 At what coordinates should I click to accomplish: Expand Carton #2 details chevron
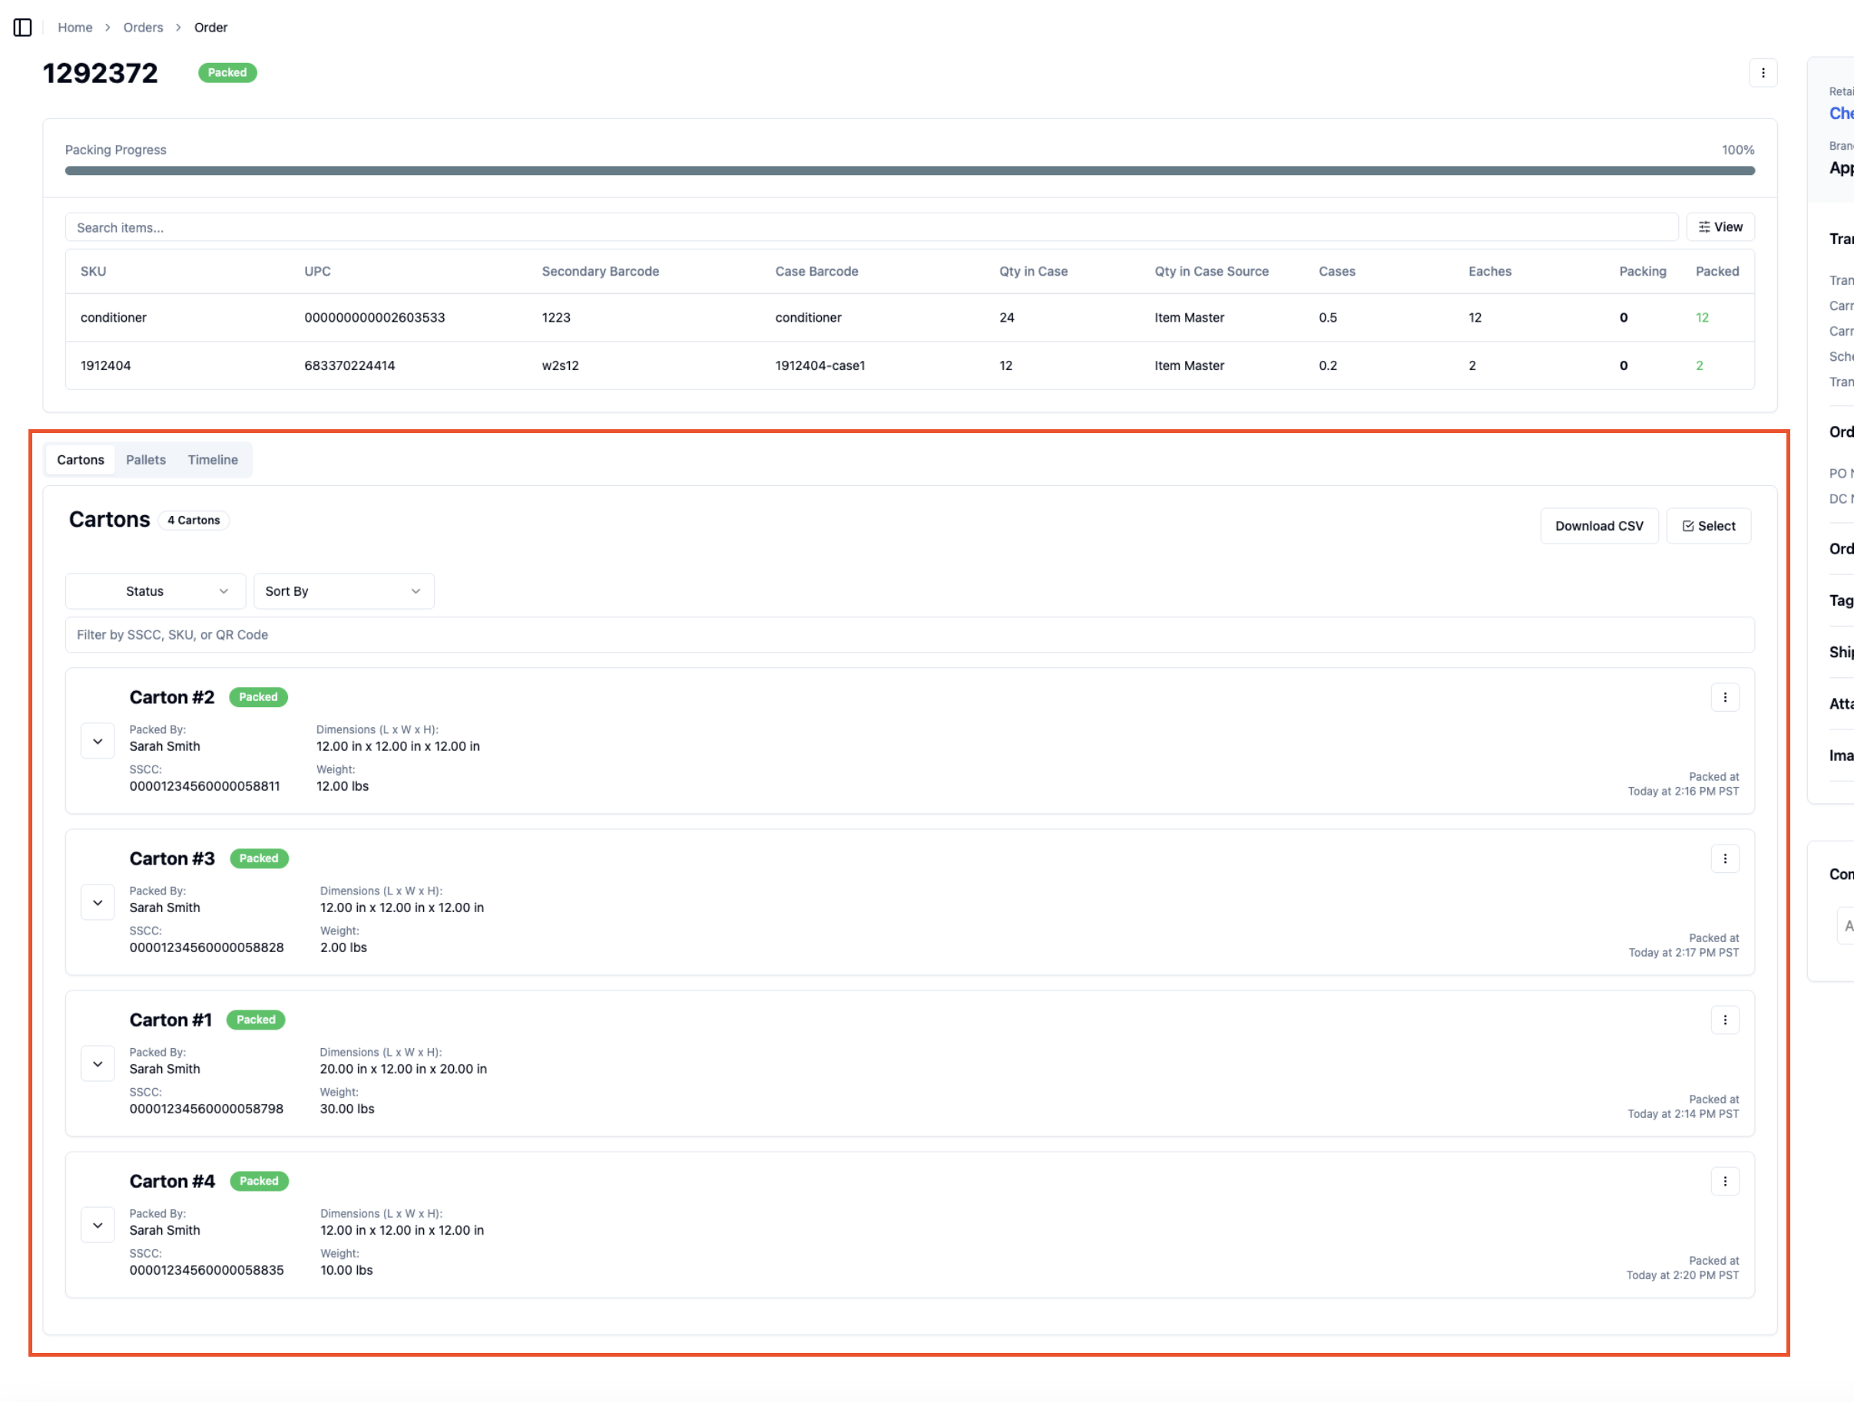pyautogui.click(x=98, y=742)
